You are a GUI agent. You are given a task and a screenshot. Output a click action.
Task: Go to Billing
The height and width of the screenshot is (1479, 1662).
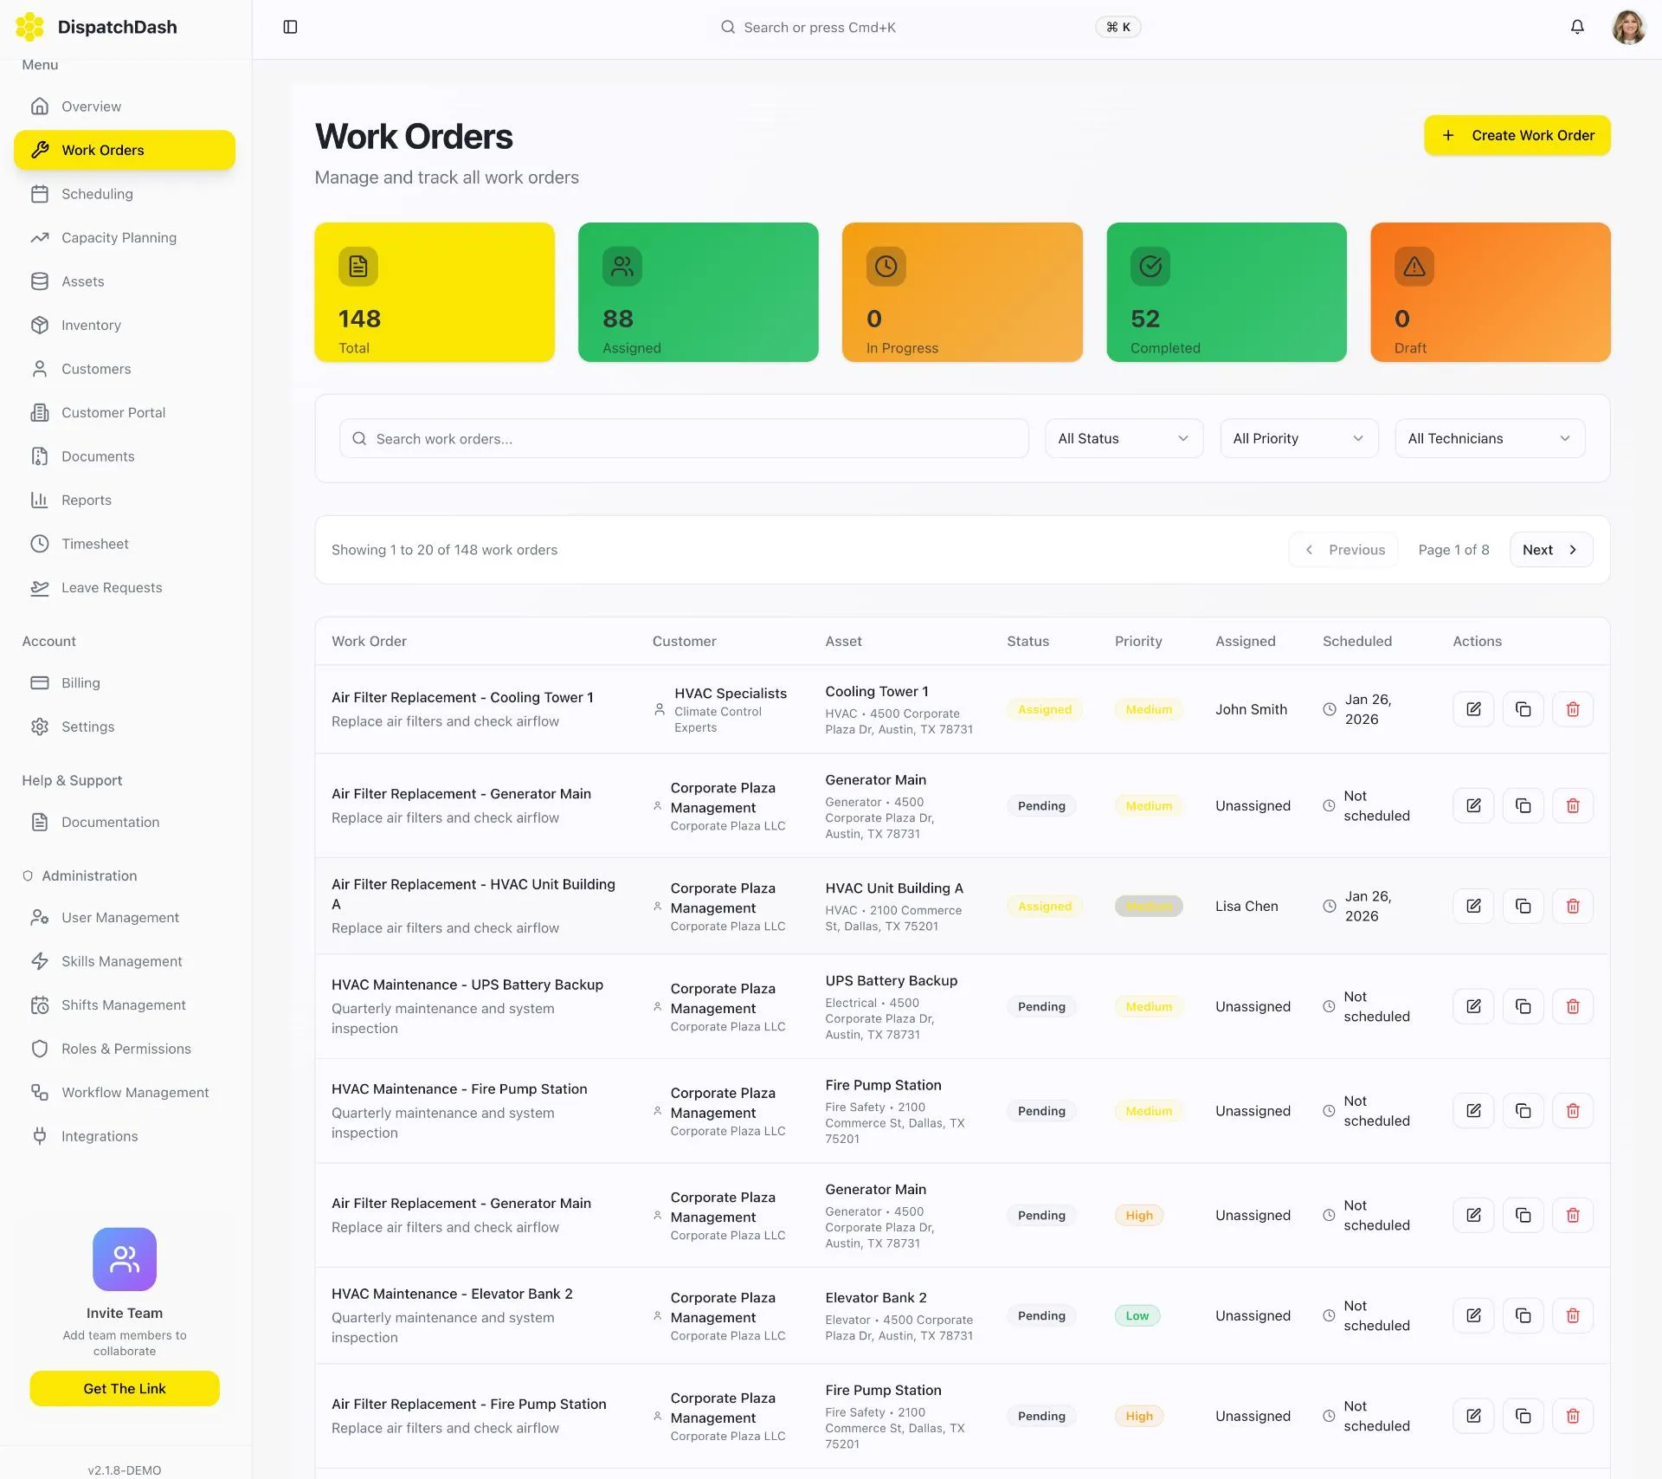[x=125, y=682]
